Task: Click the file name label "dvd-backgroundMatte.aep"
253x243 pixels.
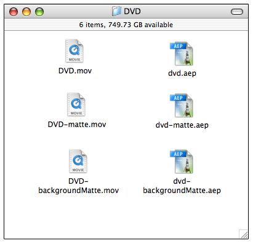Action: pyautogui.click(x=182, y=186)
